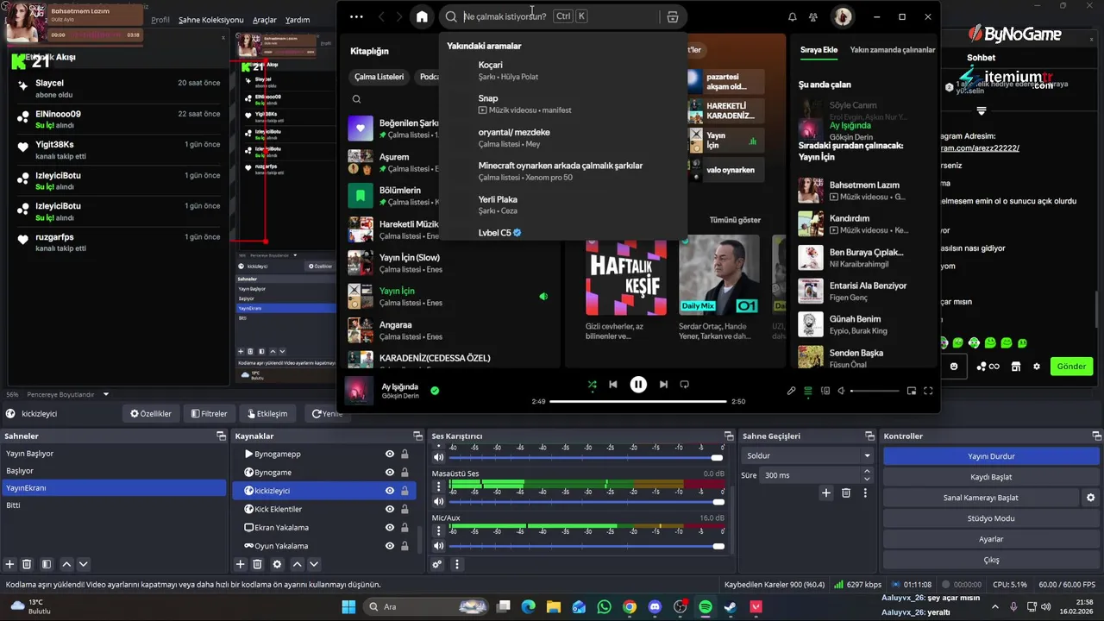
Task: Toggle visibility of Oyun Yakalama source
Action: click(x=390, y=546)
